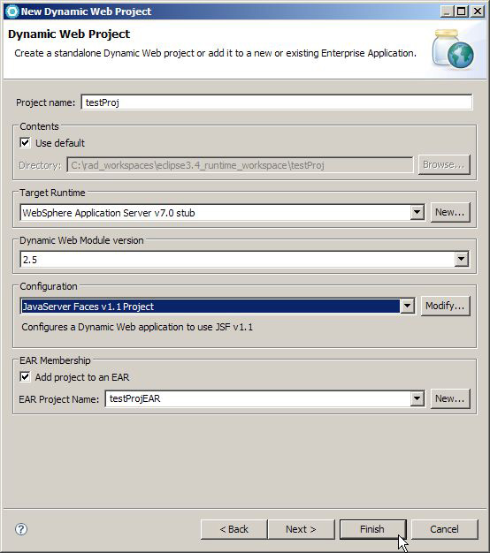Click the Project name text field
The width and height of the screenshot is (490, 553).
[x=277, y=102]
